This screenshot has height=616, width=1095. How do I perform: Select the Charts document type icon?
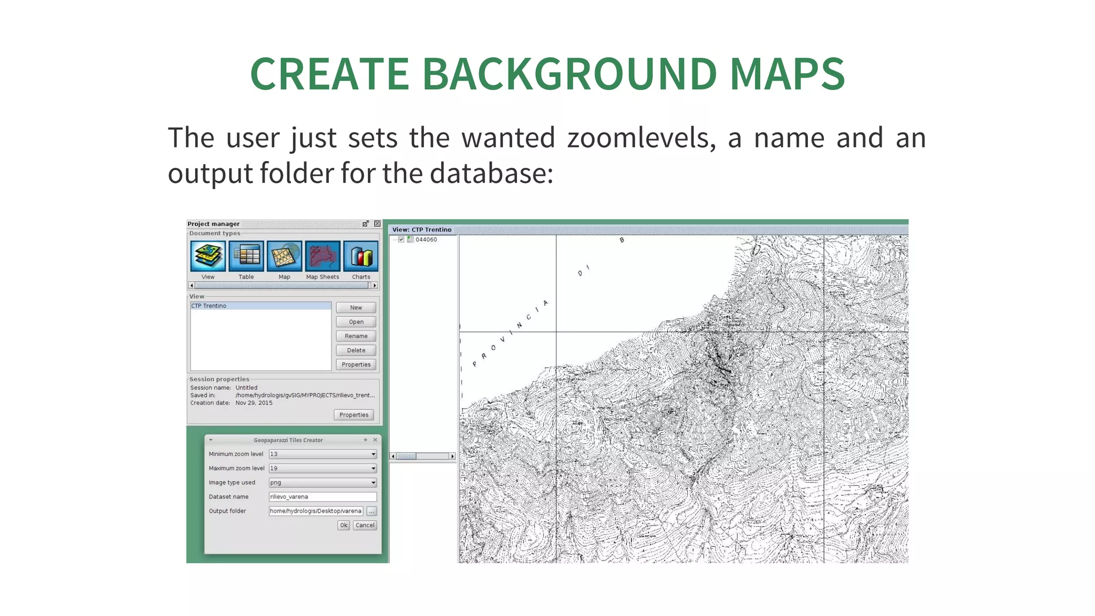click(x=361, y=256)
